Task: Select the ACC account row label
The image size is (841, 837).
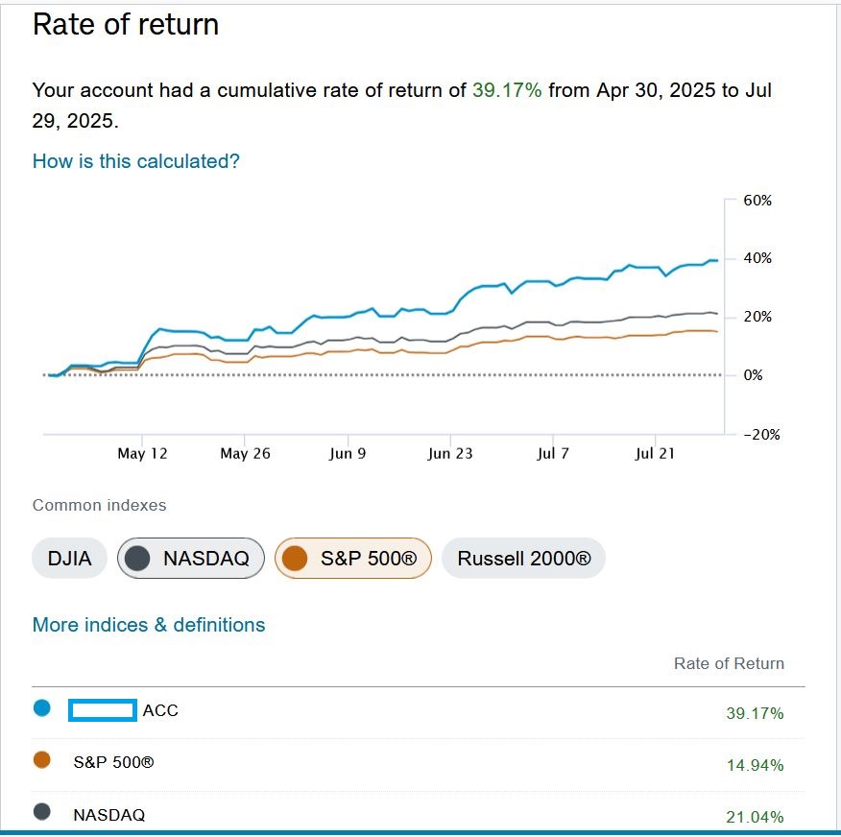Action: (160, 710)
